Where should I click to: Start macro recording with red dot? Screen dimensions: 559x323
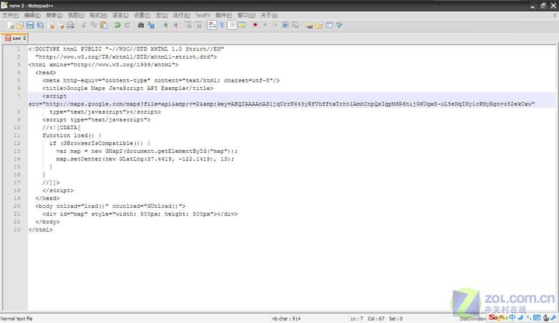(255, 25)
